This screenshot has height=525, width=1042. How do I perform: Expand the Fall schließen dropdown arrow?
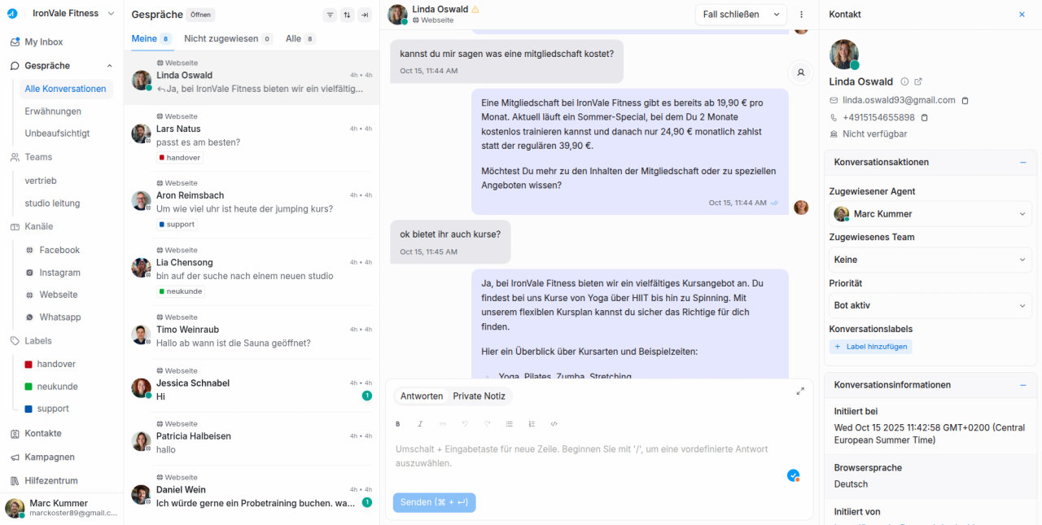777,14
